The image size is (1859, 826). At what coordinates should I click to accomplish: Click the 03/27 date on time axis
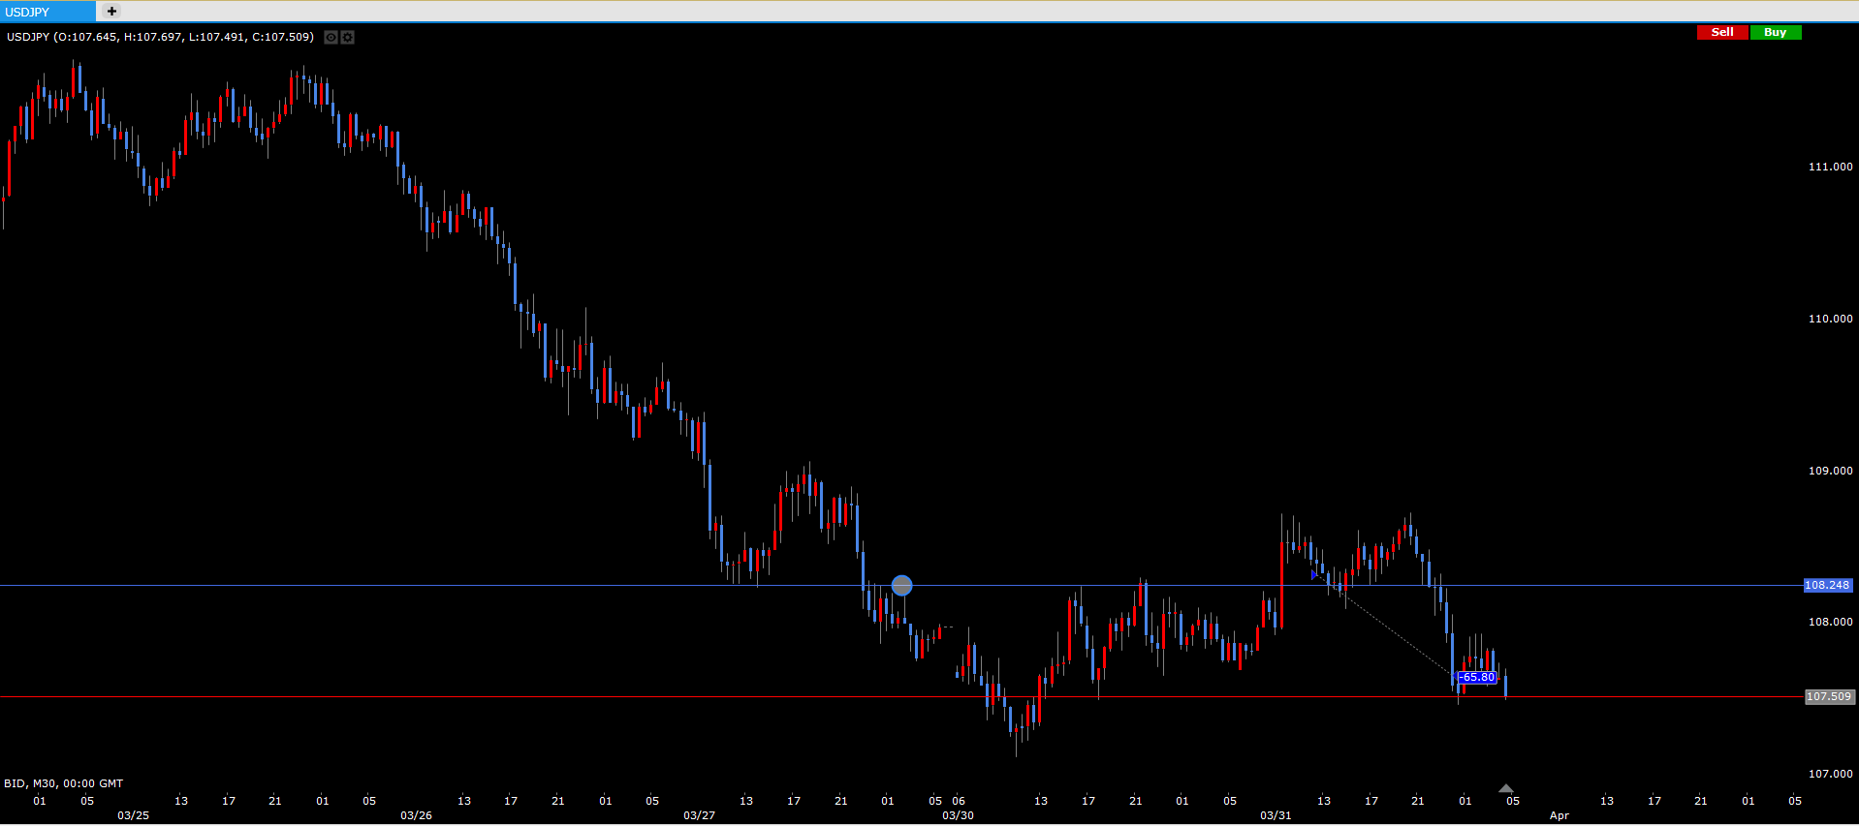(699, 815)
